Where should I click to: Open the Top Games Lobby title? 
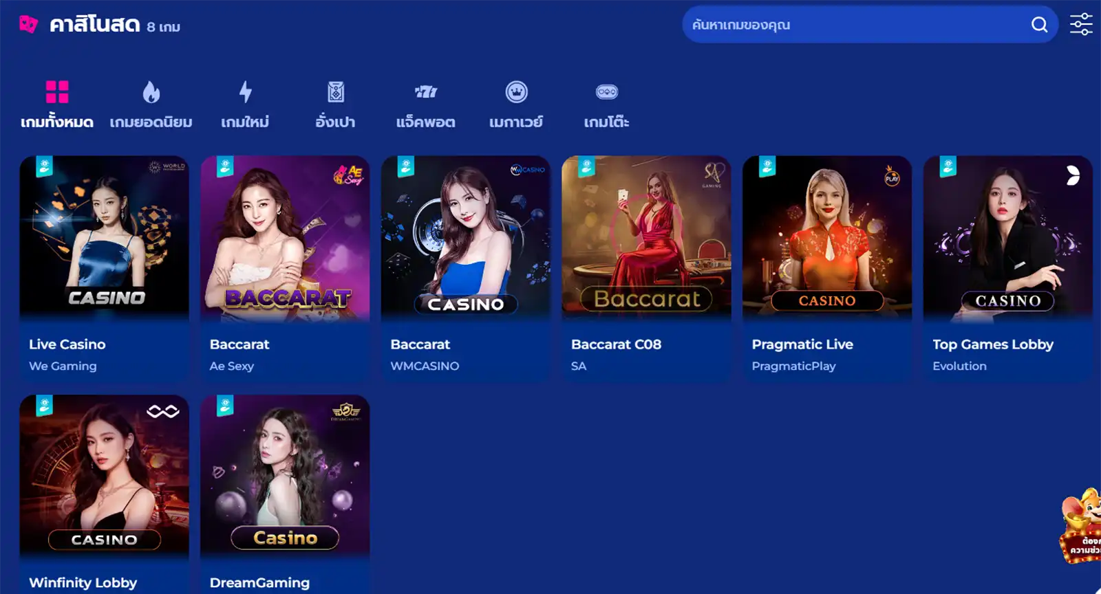point(993,344)
